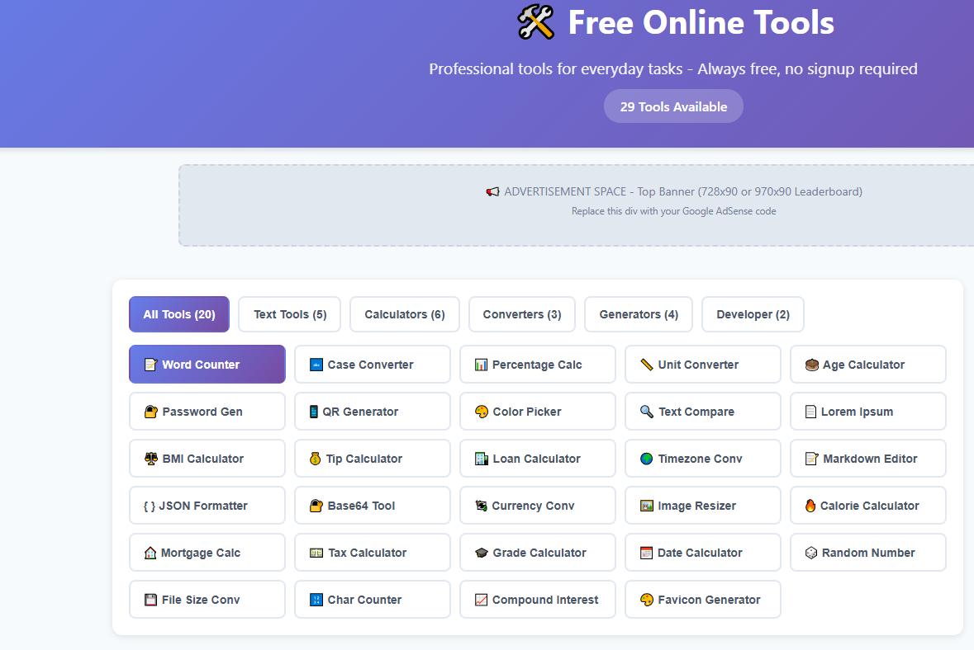Click the JSON Formatter curly braces icon
Viewport: 974px width, 650px height.
149,505
